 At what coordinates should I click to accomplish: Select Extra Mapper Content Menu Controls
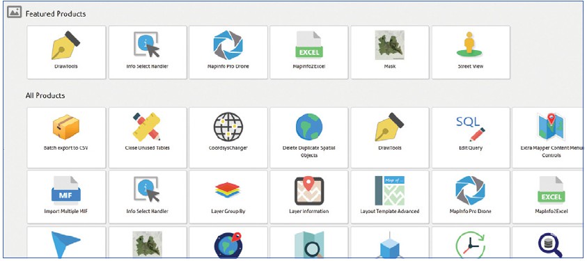pos(548,138)
